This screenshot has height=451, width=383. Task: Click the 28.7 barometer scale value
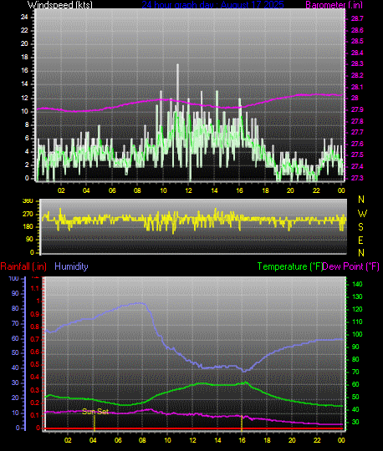(357, 18)
